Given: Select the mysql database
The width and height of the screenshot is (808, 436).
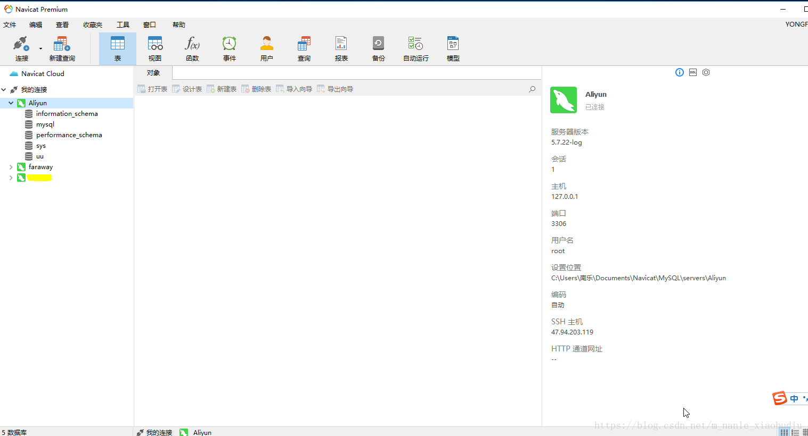Looking at the screenshot, I should pyautogui.click(x=45, y=124).
